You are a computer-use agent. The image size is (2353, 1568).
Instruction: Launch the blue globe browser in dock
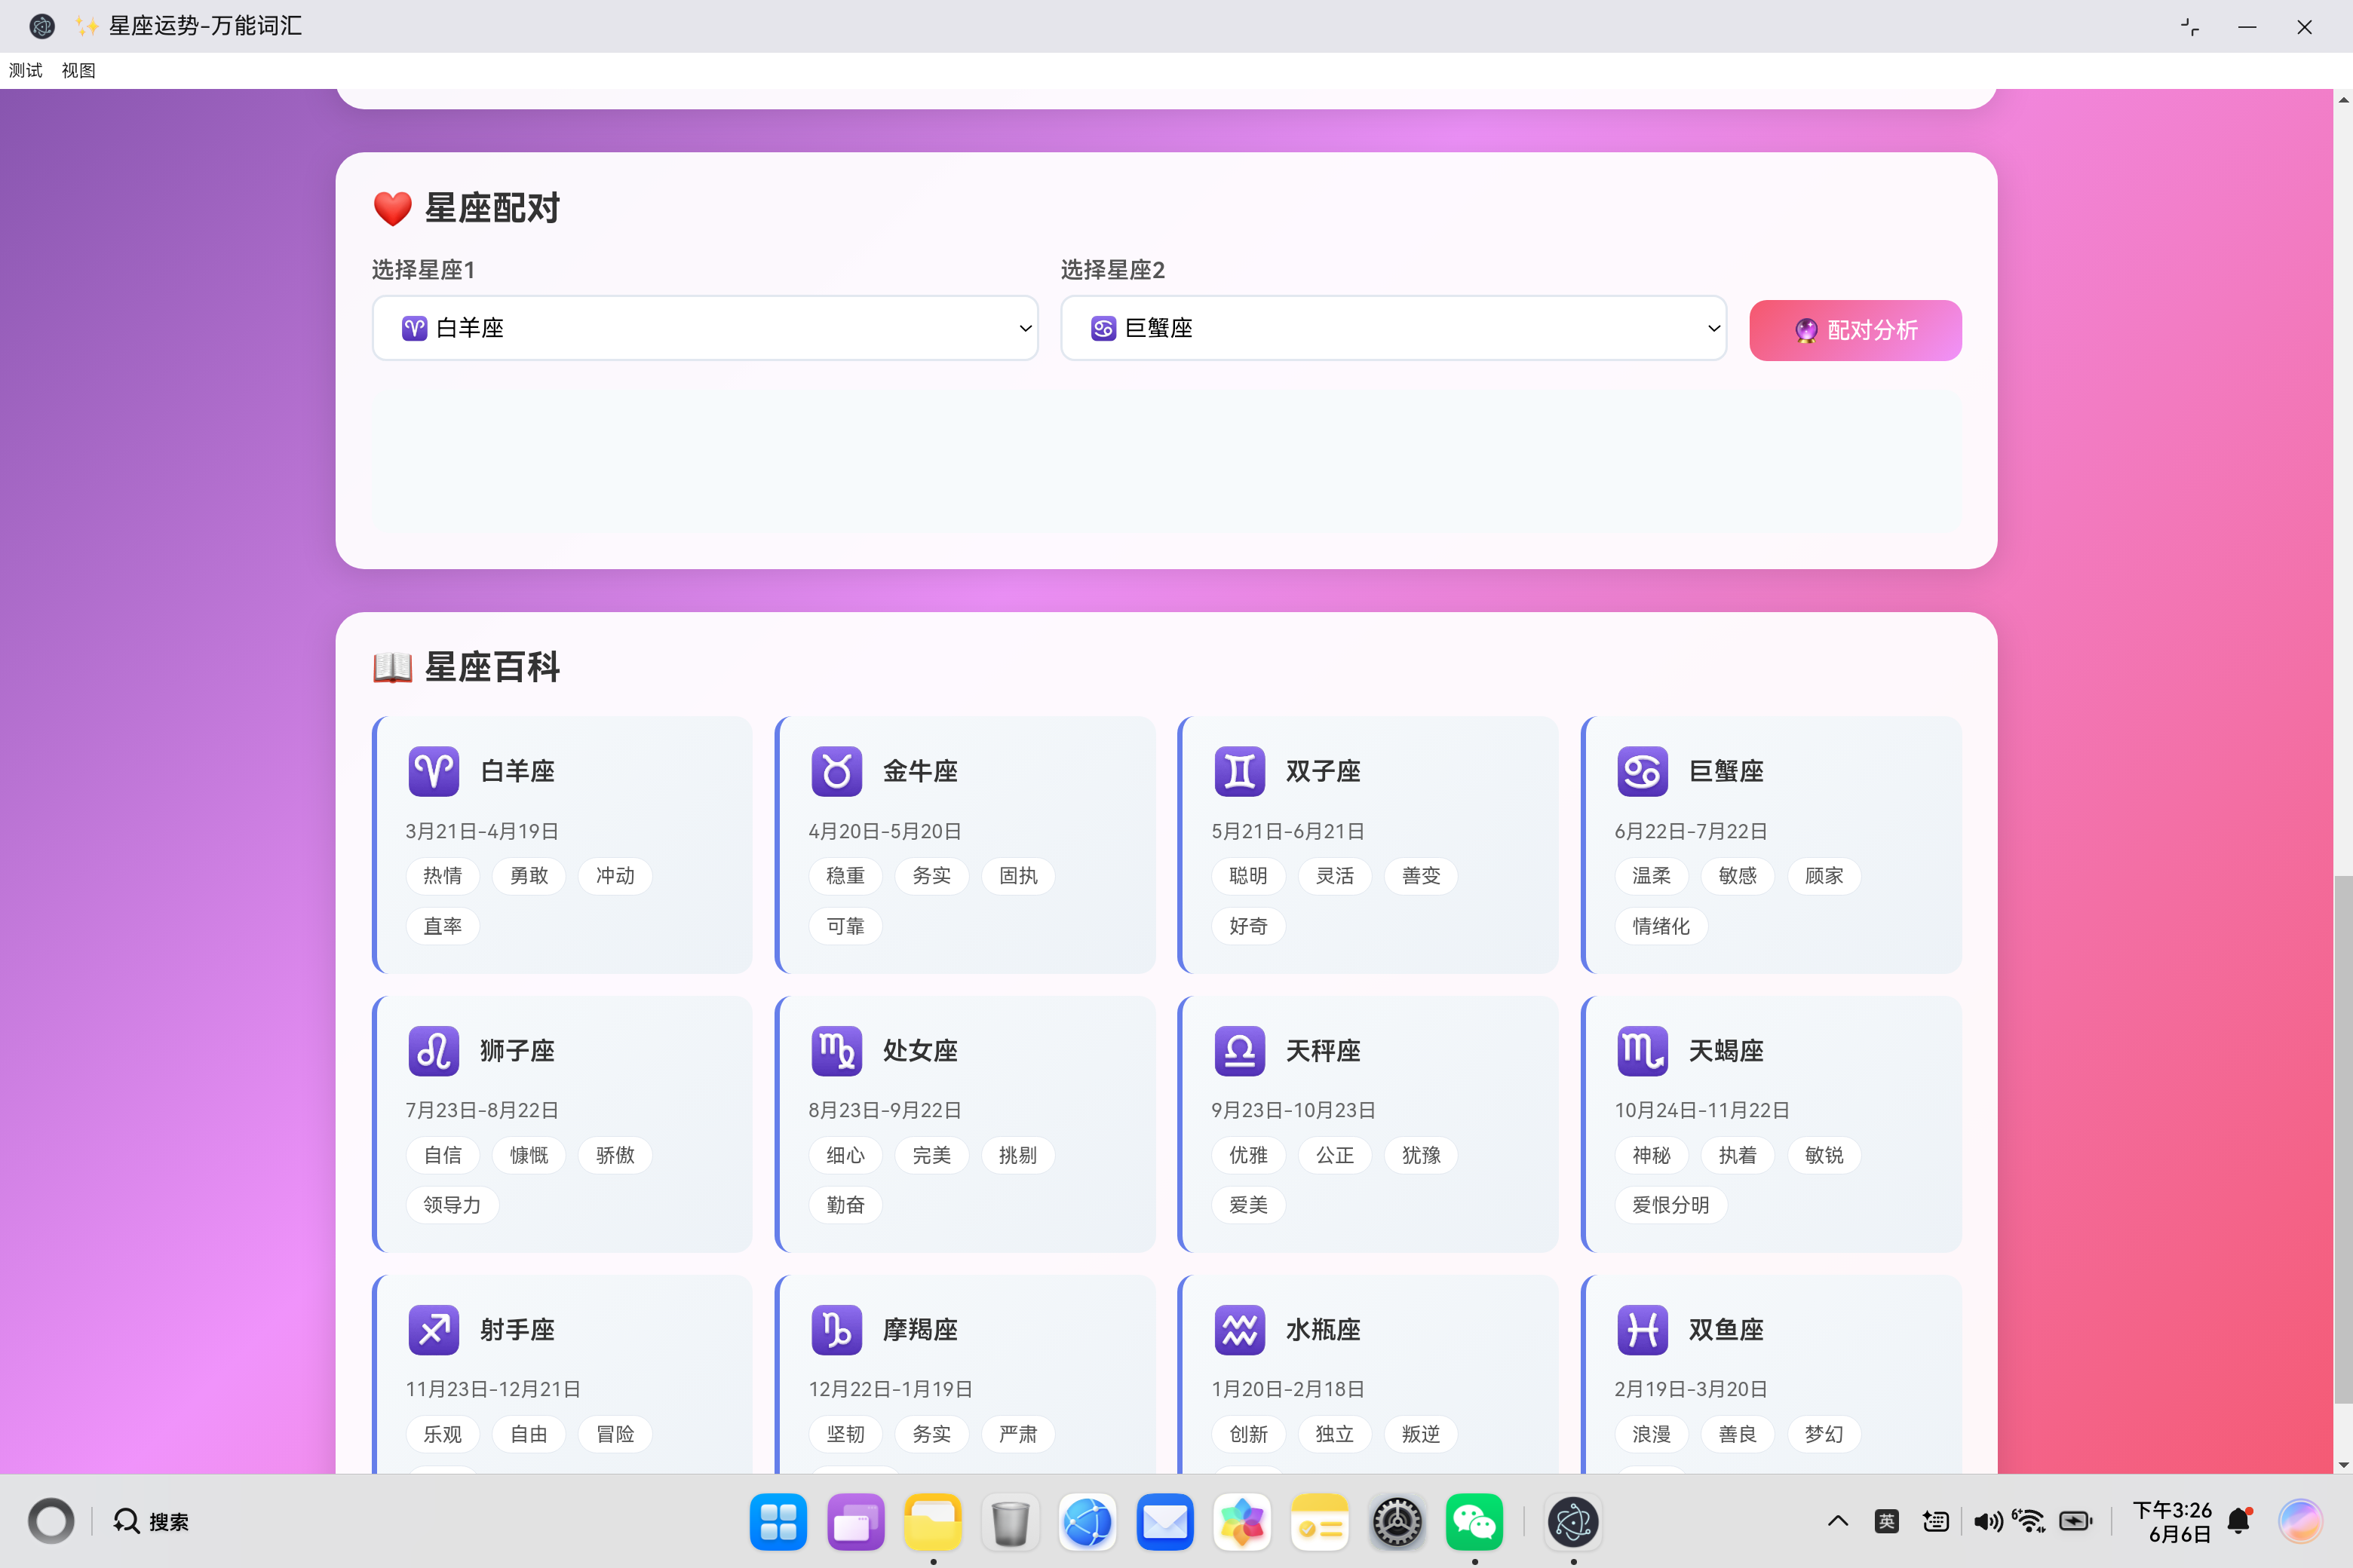pos(1088,1522)
